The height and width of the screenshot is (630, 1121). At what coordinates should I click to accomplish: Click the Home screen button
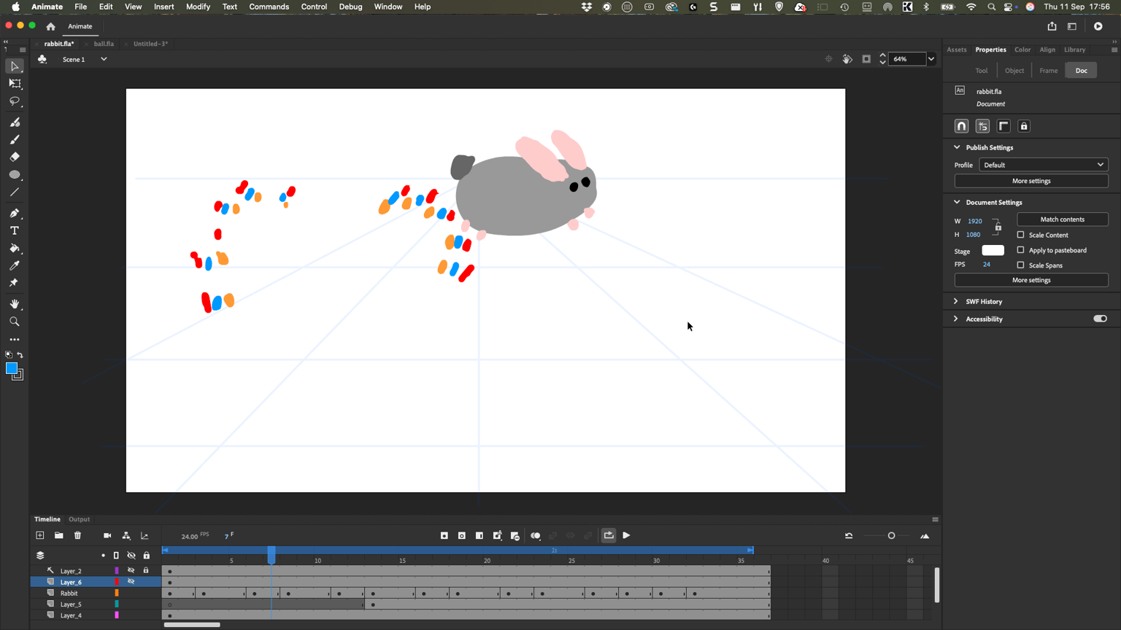[x=50, y=26]
